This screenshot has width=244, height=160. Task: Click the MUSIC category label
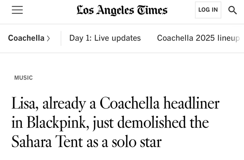(24, 78)
